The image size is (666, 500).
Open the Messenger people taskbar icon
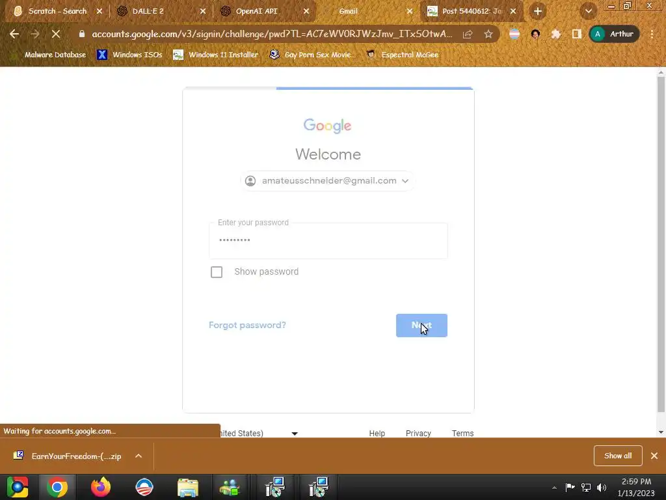(230, 487)
